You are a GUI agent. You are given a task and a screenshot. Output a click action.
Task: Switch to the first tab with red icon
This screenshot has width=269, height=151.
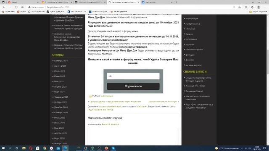click(x=23, y=2)
